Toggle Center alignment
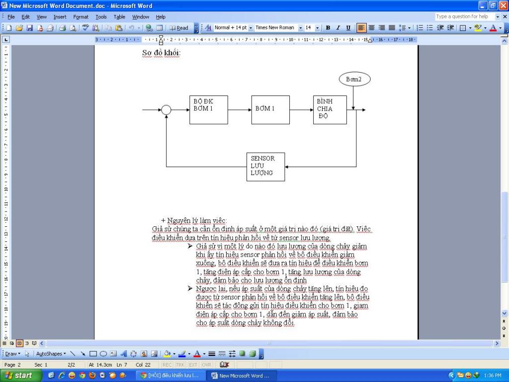The height and width of the screenshot is (382, 509). pyautogui.click(x=371, y=28)
